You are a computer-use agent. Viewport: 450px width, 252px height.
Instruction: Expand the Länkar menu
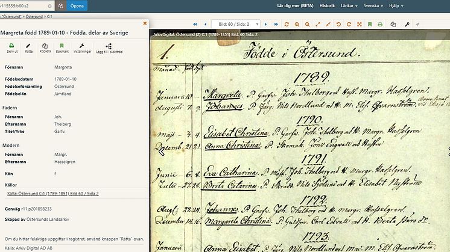click(x=349, y=5)
